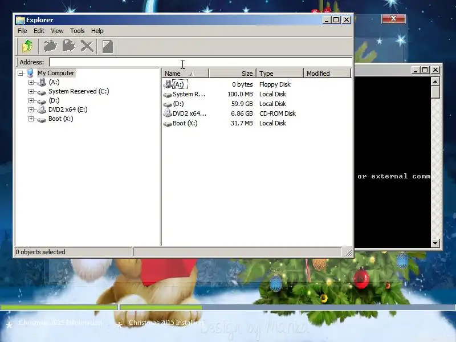Viewport: 456px width, 342px height.
Task: Click the Boot (X:) drive icon in tree
Action: pyautogui.click(x=42, y=120)
